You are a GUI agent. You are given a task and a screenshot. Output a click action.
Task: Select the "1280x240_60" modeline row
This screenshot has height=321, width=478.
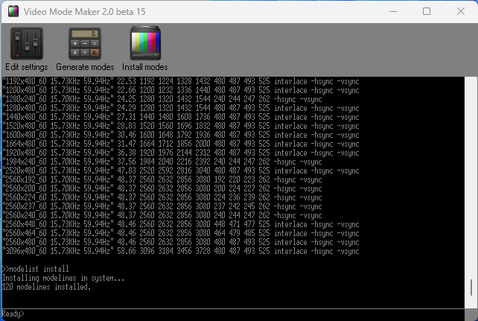pyautogui.click(x=162, y=99)
